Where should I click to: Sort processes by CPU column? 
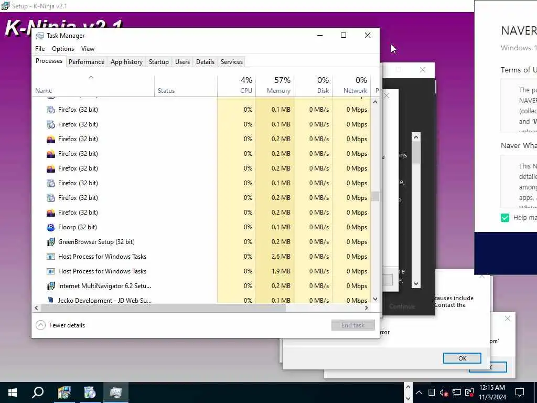pyautogui.click(x=237, y=86)
